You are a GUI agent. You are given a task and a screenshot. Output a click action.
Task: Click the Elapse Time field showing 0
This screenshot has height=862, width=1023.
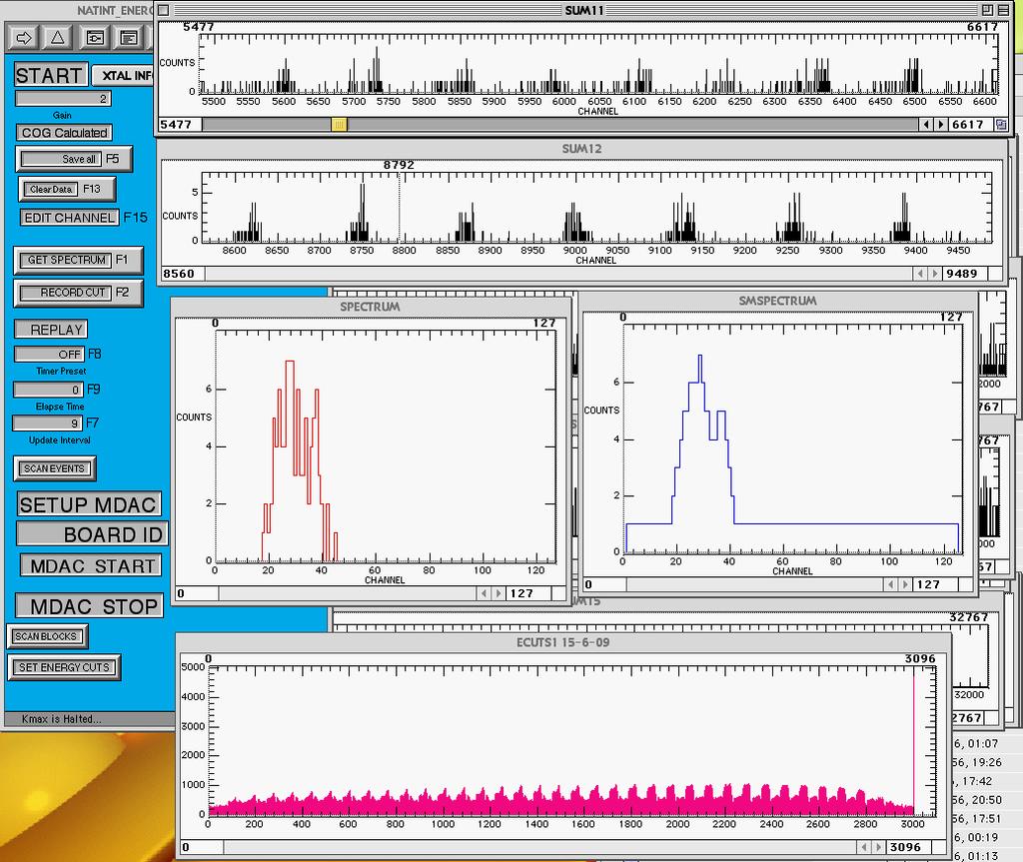(x=49, y=390)
